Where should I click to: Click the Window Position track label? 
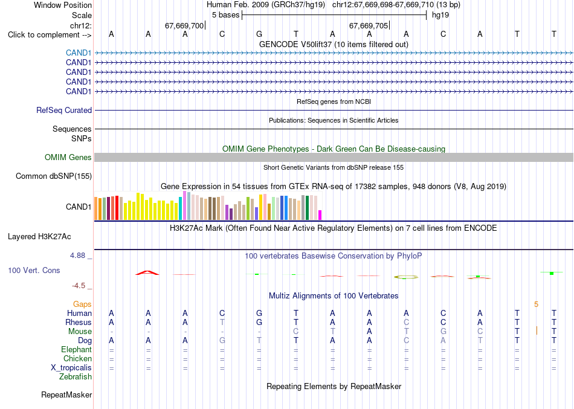tap(63, 5)
